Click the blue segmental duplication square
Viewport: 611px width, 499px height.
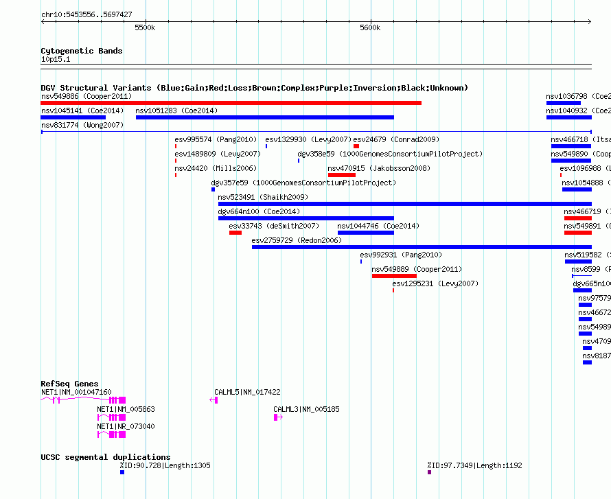pyautogui.click(x=122, y=472)
